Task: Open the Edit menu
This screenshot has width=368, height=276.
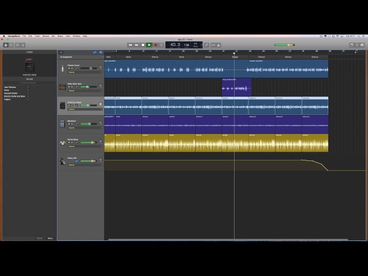Action: pyautogui.click(x=30, y=36)
